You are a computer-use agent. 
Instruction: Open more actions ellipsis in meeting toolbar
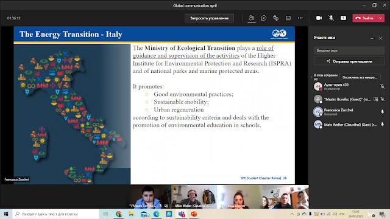click(300, 18)
